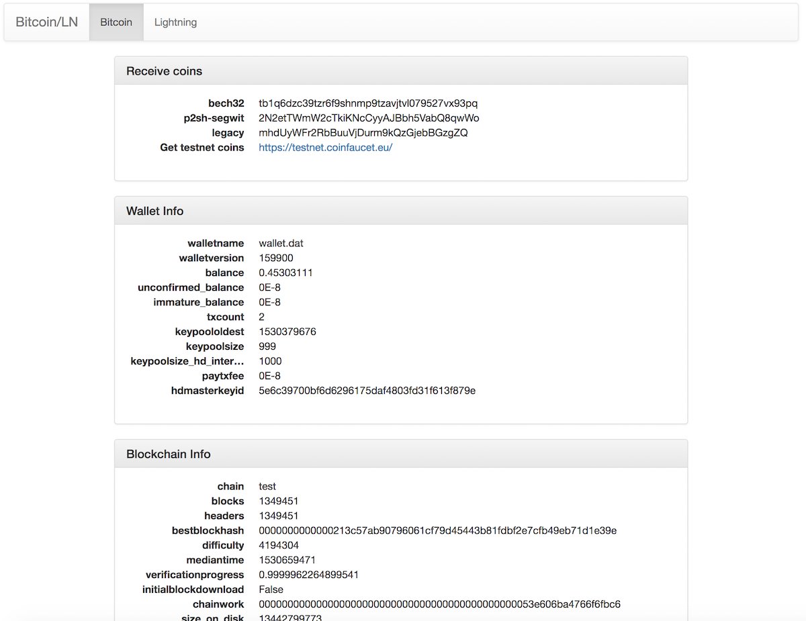Select the keypoolsize value 999

click(x=267, y=346)
